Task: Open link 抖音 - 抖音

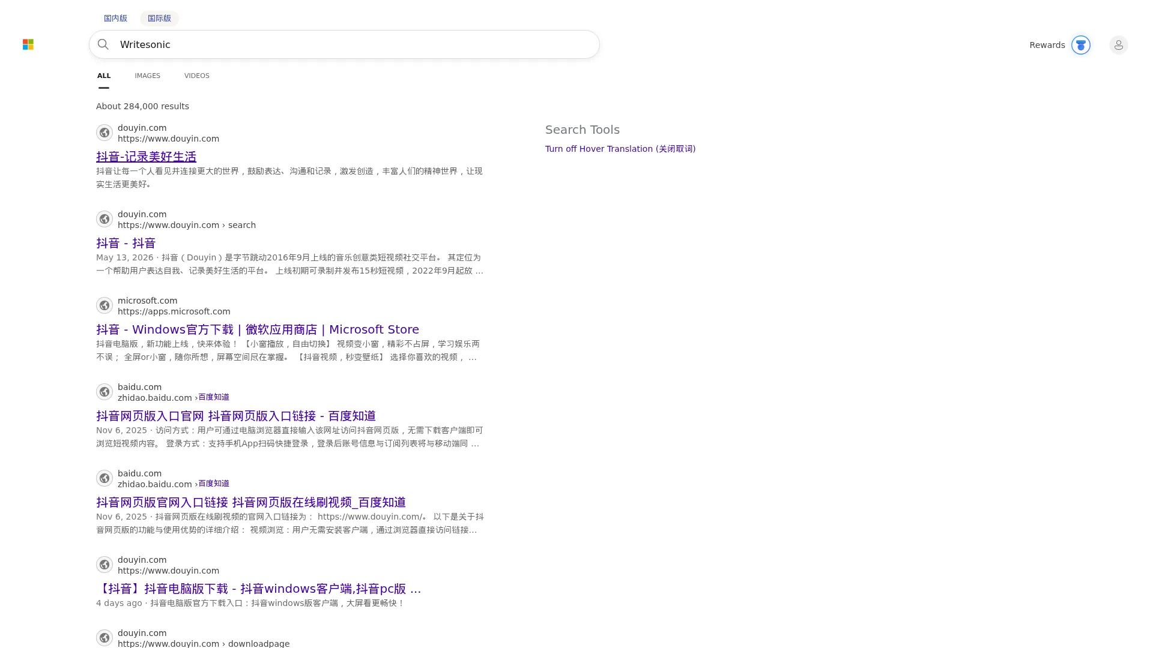Action: [x=126, y=243]
